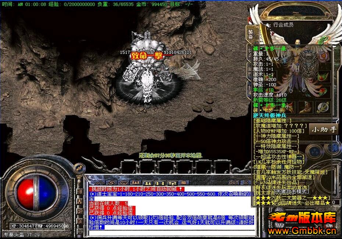Click the 佣兵升满每天 blue chat message
The height and width of the screenshot is (239, 342).
[x=171, y=222]
